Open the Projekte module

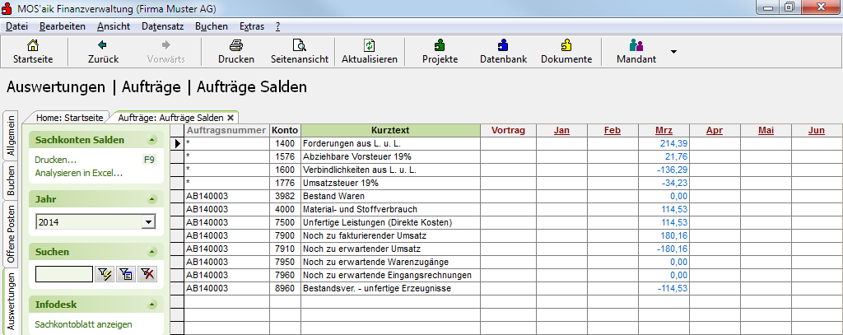tap(440, 45)
